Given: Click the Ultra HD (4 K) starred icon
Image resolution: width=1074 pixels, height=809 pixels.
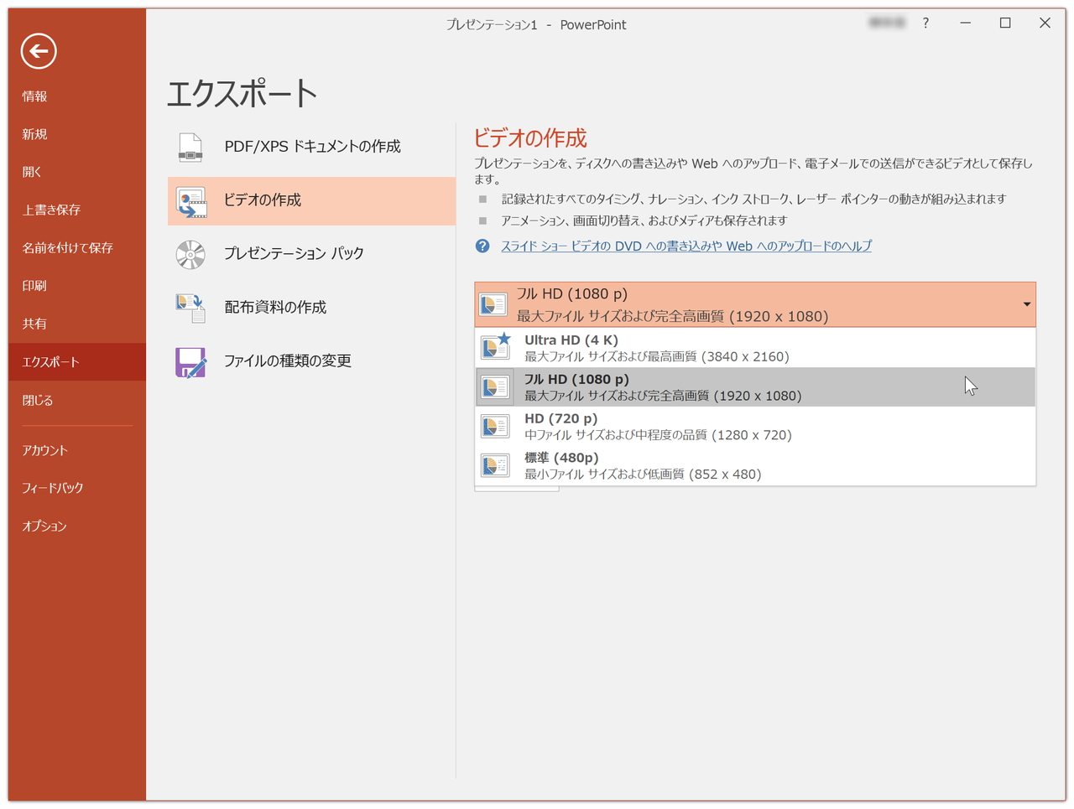Looking at the screenshot, I should coord(495,346).
